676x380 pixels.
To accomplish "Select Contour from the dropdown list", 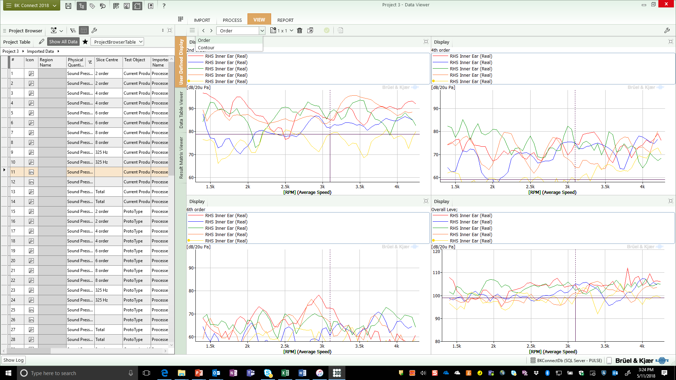I will (206, 47).
